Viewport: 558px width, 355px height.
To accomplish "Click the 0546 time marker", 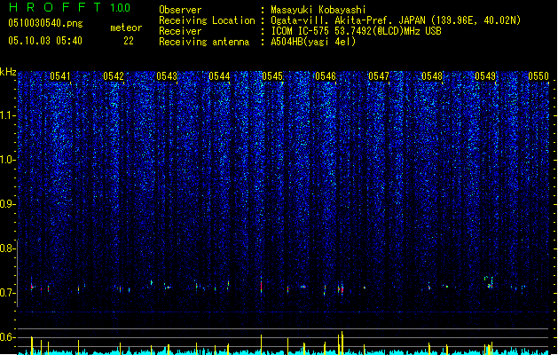I will [326, 76].
